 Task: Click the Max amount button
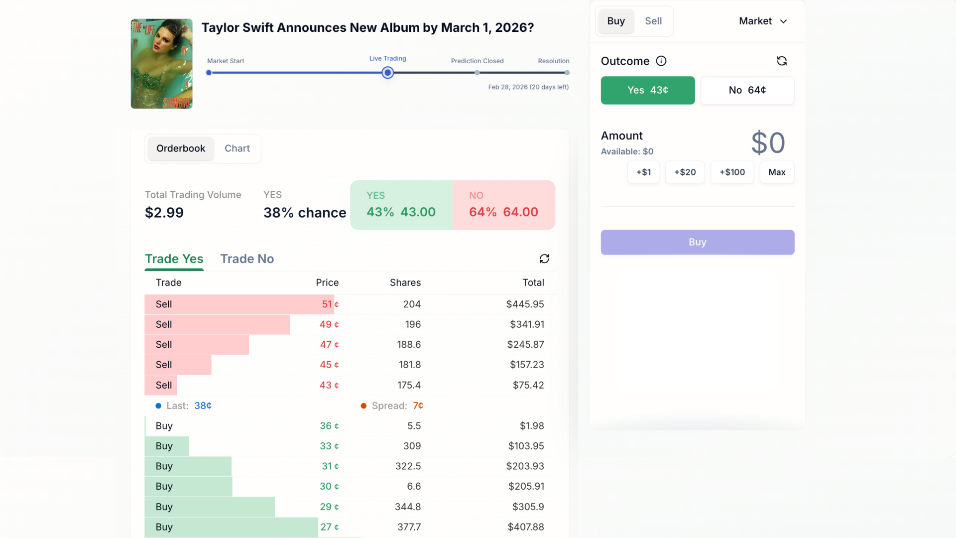point(776,172)
